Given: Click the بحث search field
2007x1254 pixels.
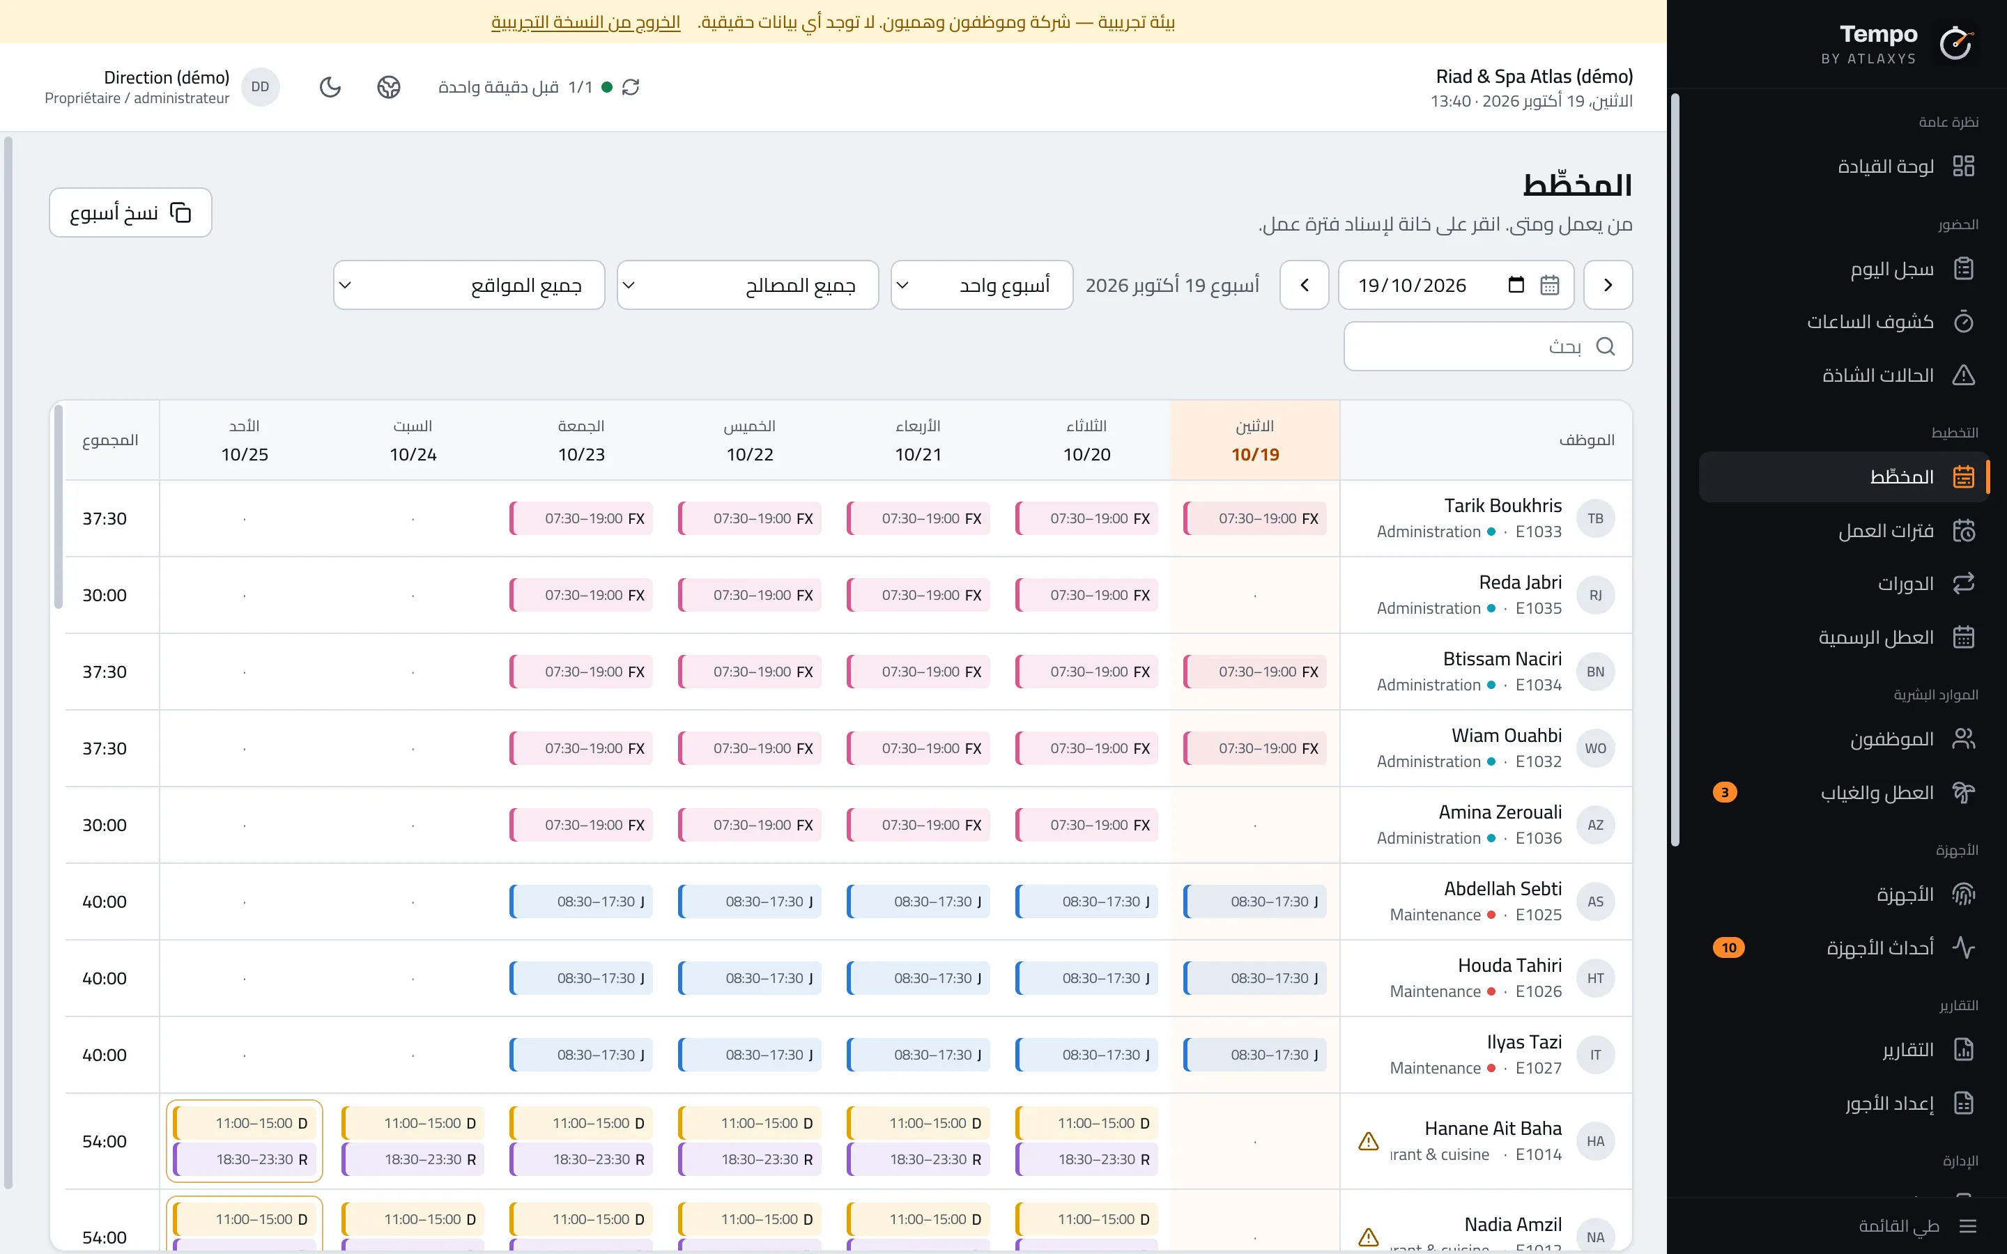Looking at the screenshot, I should point(1488,347).
